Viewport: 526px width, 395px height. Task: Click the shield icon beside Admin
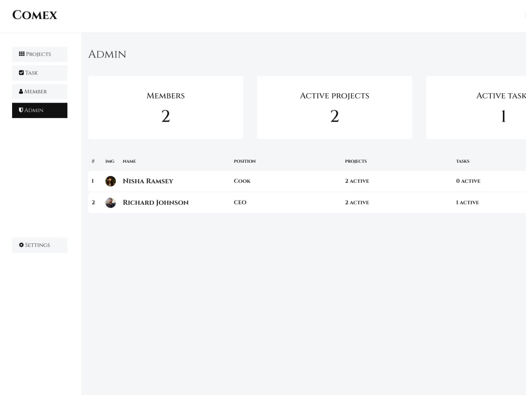tap(21, 110)
